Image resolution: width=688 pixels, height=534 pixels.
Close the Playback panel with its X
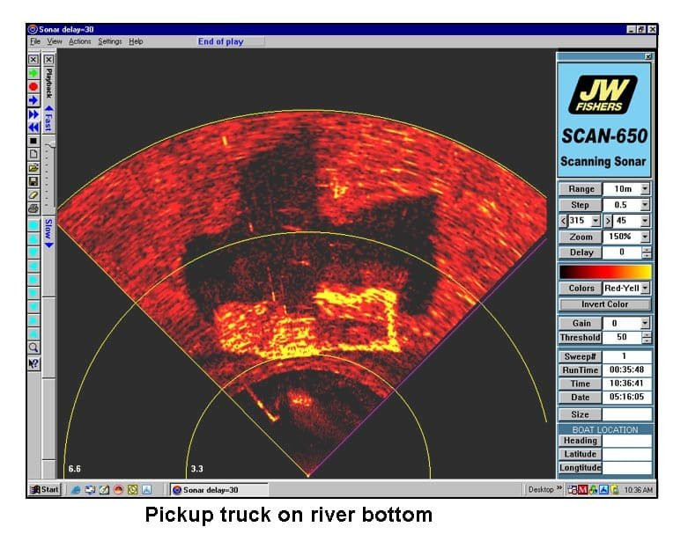click(x=48, y=59)
